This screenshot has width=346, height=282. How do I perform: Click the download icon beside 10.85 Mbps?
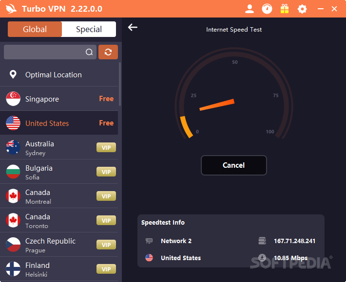pyautogui.click(x=262, y=258)
